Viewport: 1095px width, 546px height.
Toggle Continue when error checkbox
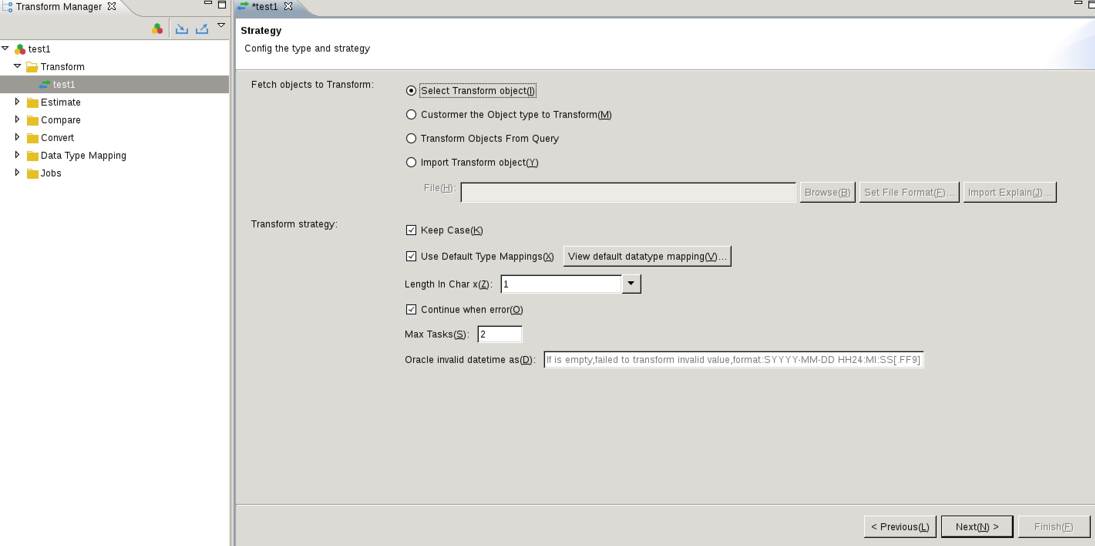point(411,310)
